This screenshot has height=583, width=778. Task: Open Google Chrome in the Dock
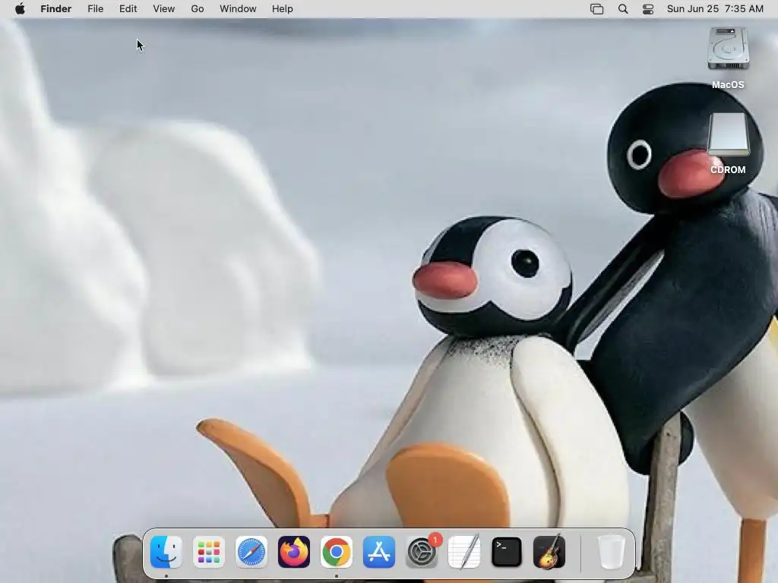pyautogui.click(x=337, y=552)
